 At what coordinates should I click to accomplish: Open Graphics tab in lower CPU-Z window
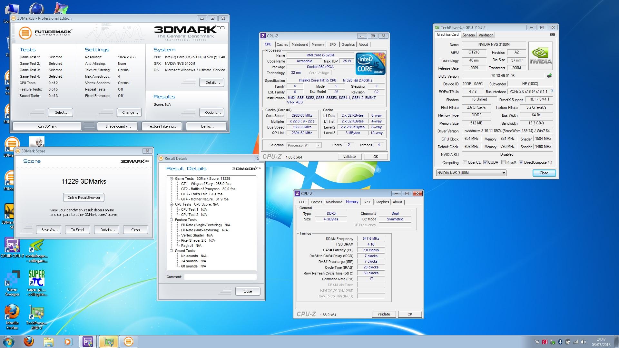click(382, 202)
